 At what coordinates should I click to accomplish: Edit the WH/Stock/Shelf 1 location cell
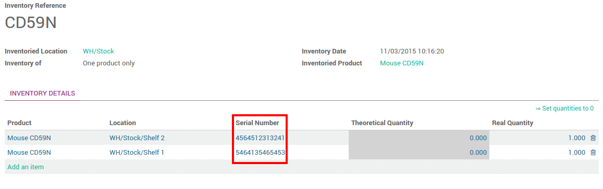tap(137, 152)
